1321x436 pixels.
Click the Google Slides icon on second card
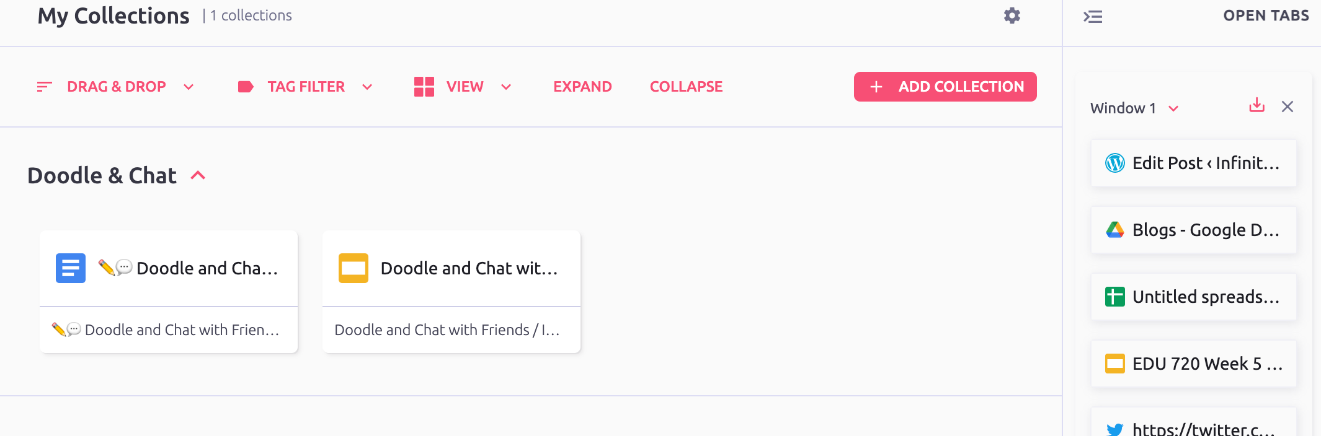[354, 268]
